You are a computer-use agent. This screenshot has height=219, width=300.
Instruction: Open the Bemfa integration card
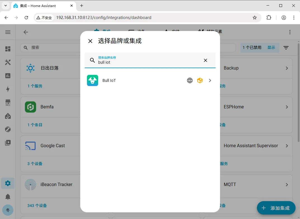coord(50,107)
